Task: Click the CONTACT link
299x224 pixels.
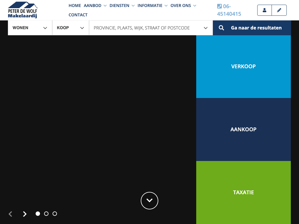Action: tap(78, 15)
